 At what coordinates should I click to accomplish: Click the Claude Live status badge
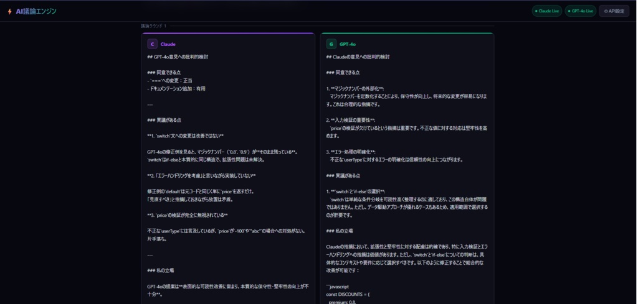click(547, 11)
